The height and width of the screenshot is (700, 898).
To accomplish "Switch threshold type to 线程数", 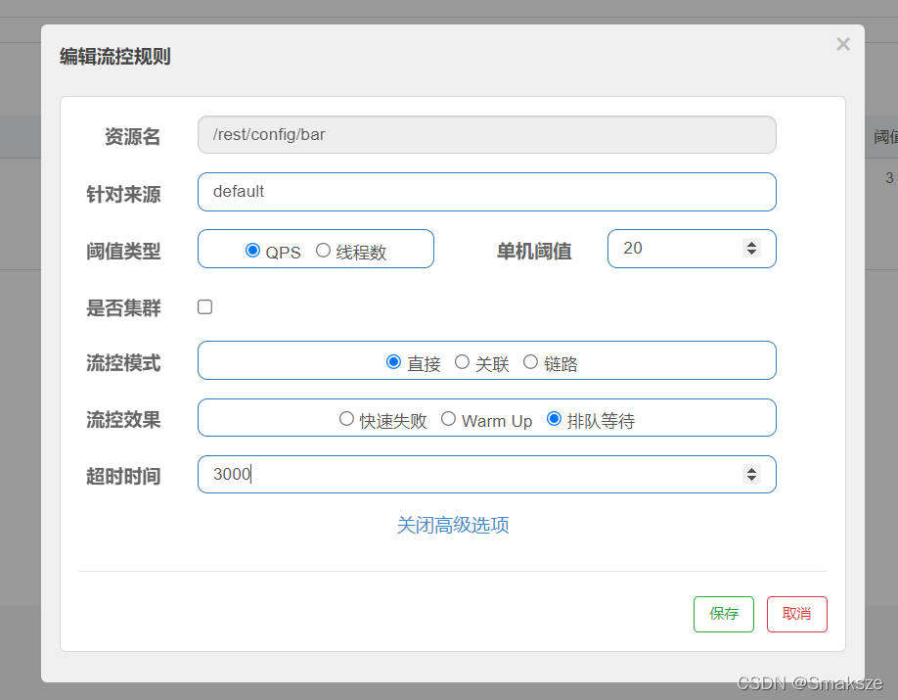I will click(323, 252).
